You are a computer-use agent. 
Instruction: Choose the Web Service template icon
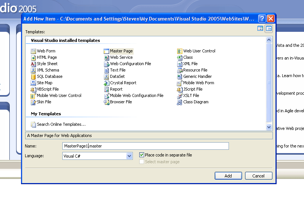point(107,57)
